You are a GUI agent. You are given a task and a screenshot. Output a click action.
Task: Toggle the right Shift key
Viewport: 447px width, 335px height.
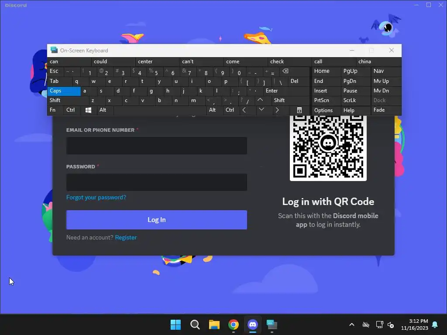click(290, 100)
